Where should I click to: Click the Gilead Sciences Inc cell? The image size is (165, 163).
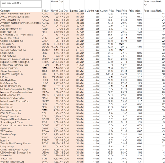(21, 71)
